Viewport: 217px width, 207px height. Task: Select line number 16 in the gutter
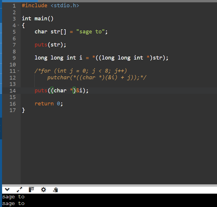[x=12, y=104]
